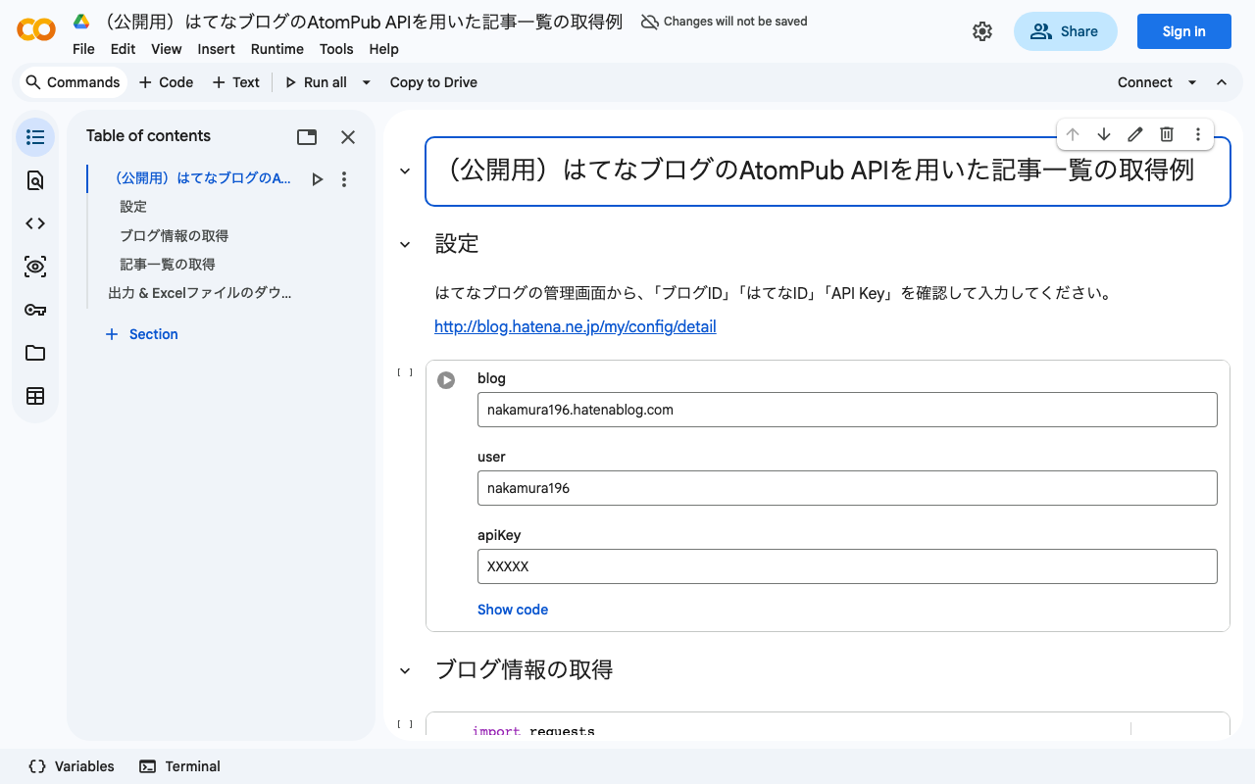Move the title cell up with the up arrow
The height and width of the screenshot is (784, 1255).
tap(1073, 134)
